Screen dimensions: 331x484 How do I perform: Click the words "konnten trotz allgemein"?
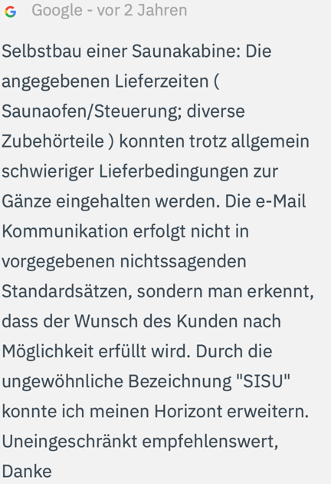coord(214,141)
